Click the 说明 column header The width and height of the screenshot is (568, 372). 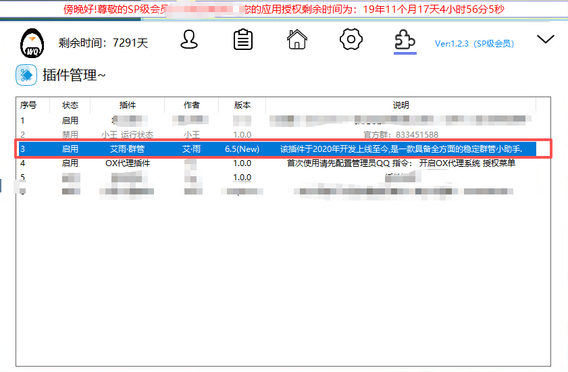[401, 105]
